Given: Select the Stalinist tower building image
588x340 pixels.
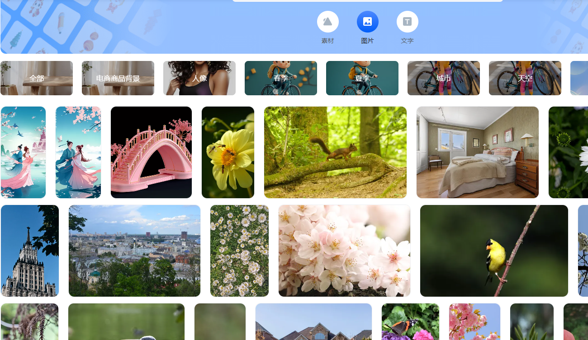Looking at the screenshot, I should [x=30, y=251].
